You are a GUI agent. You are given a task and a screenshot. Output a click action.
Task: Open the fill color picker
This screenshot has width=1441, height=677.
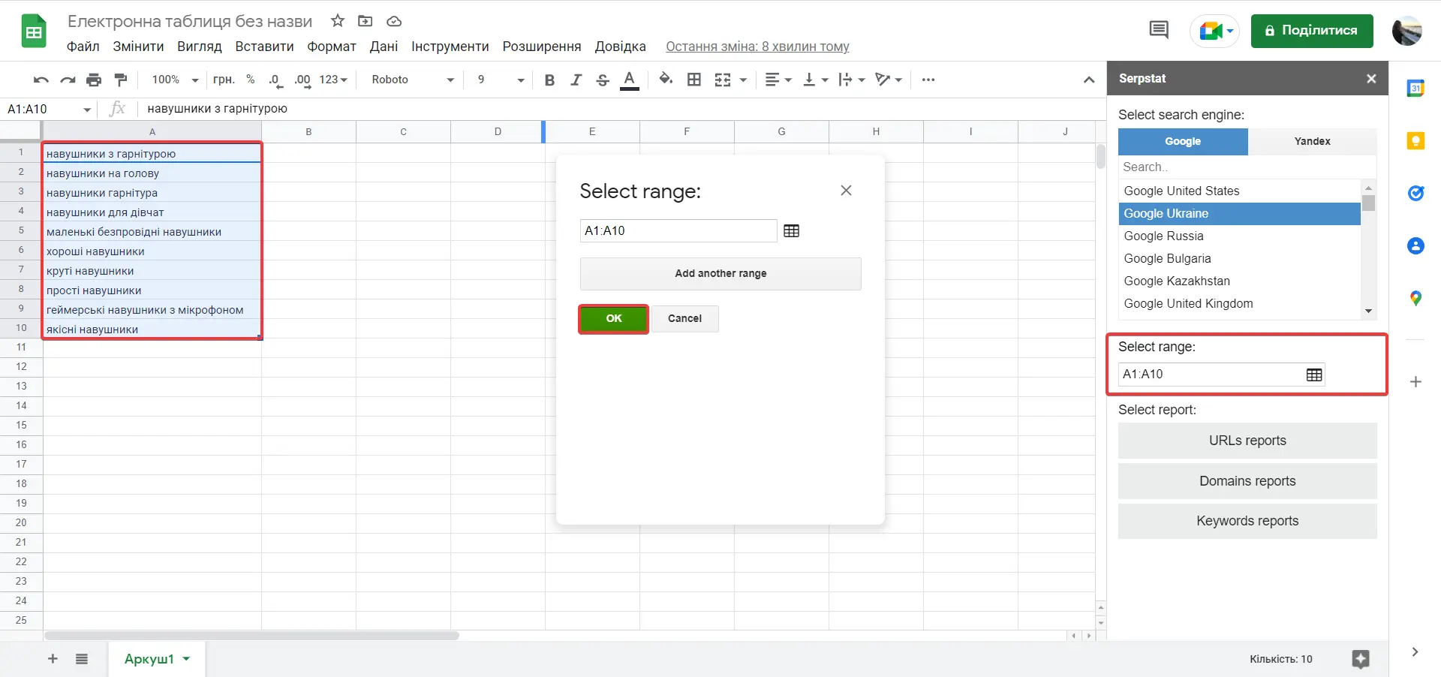click(666, 80)
